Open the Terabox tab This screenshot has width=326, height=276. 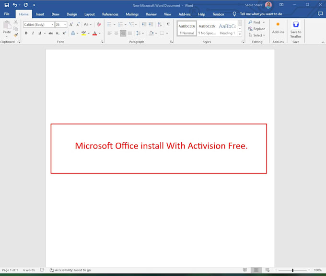point(218,14)
